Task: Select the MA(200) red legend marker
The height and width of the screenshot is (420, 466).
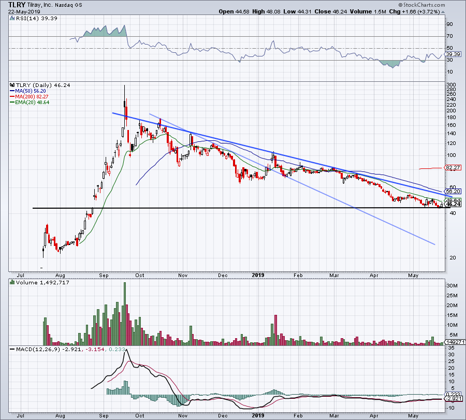Action: pyautogui.click(x=12, y=97)
